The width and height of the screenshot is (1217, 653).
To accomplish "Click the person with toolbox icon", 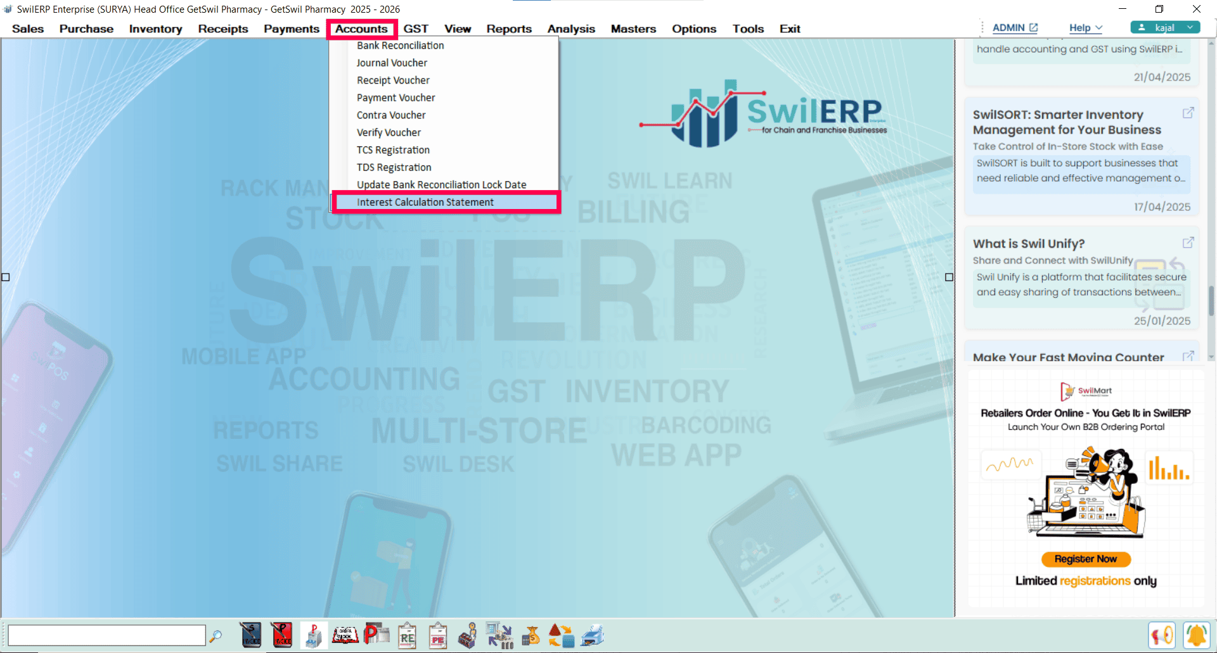I will point(468,635).
